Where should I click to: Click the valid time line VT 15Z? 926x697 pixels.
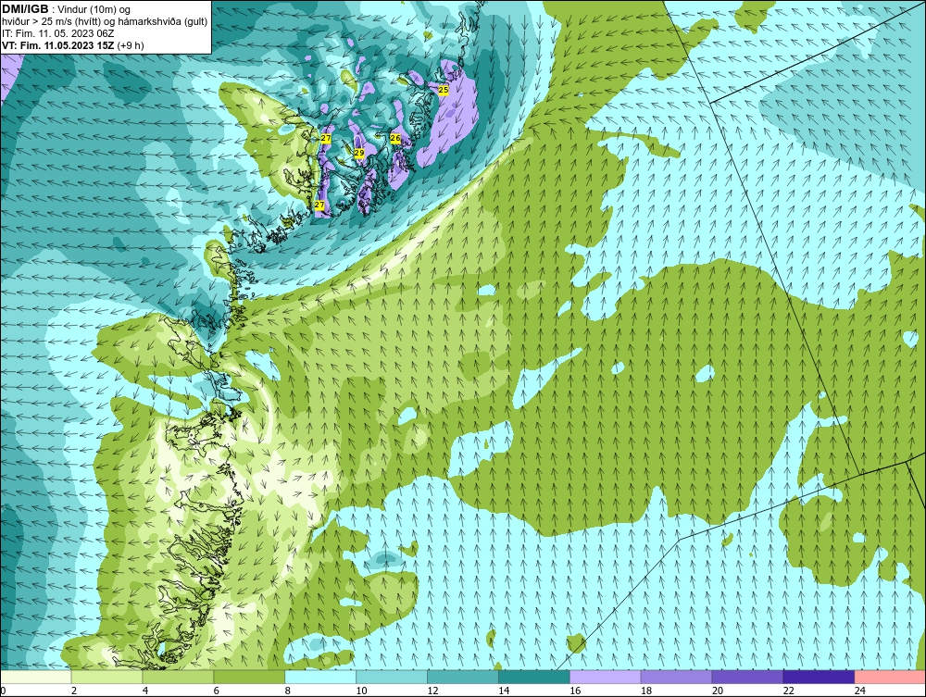[72, 44]
